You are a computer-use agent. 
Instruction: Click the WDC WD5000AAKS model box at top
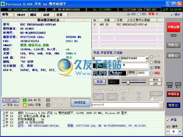click(23, 10)
